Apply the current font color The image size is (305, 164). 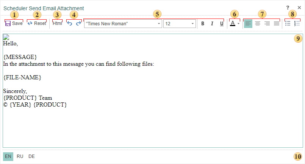pos(233,23)
